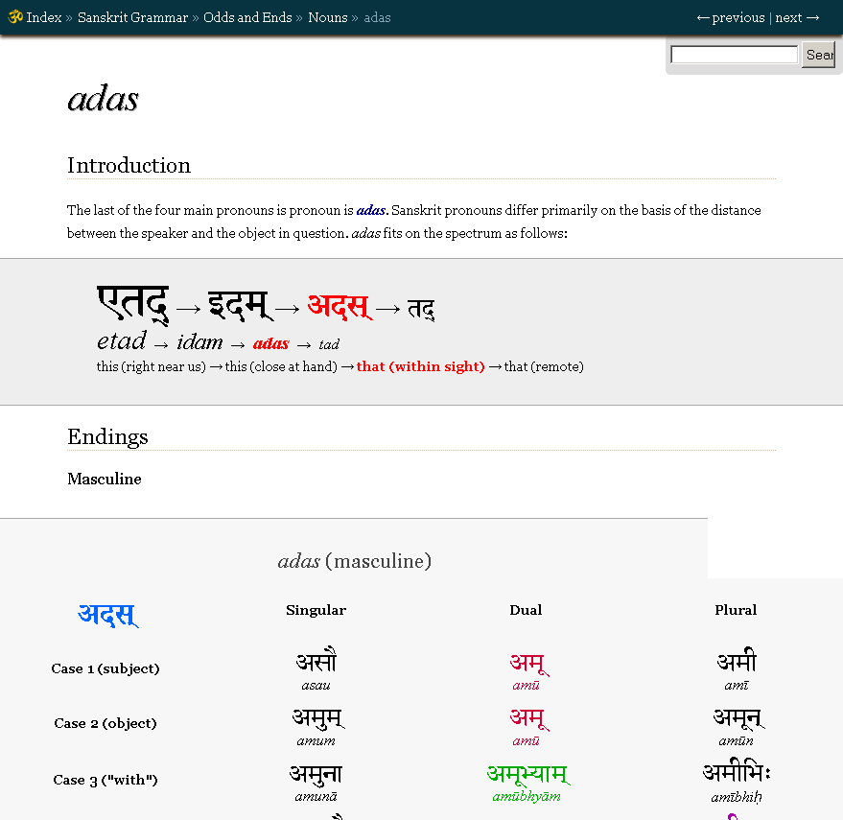The width and height of the screenshot is (843, 820).
Task: Click the bold blue adas link in introduction
Action: tap(370, 210)
